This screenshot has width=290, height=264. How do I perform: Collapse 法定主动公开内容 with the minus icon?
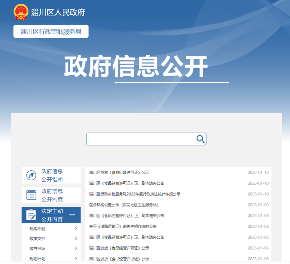(x=72, y=215)
